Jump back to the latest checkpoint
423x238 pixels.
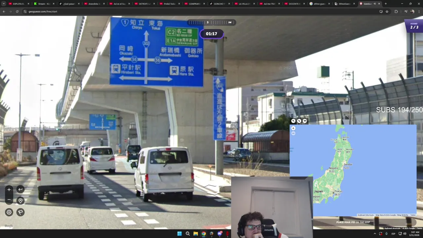tap(20, 201)
